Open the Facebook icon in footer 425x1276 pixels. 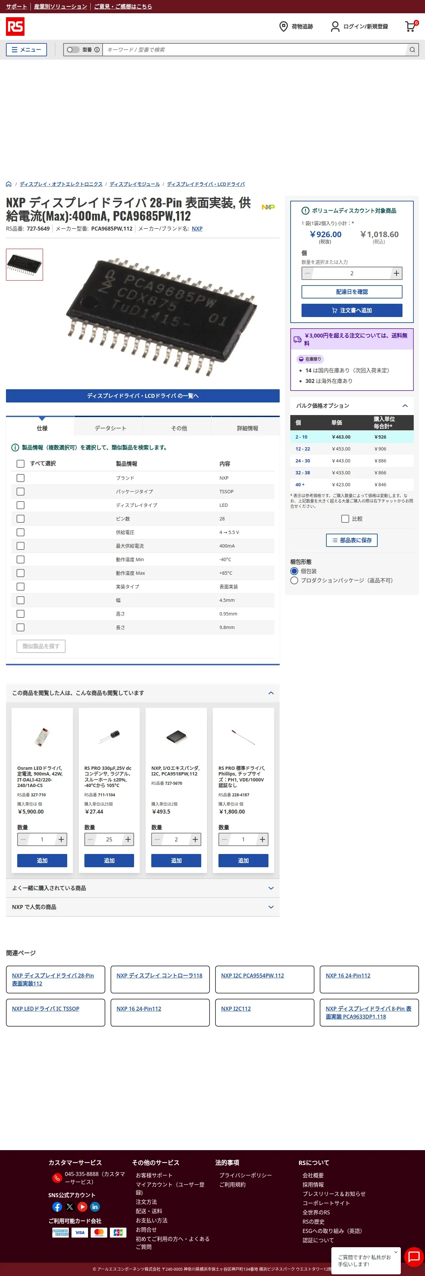[x=57, y=1207]
